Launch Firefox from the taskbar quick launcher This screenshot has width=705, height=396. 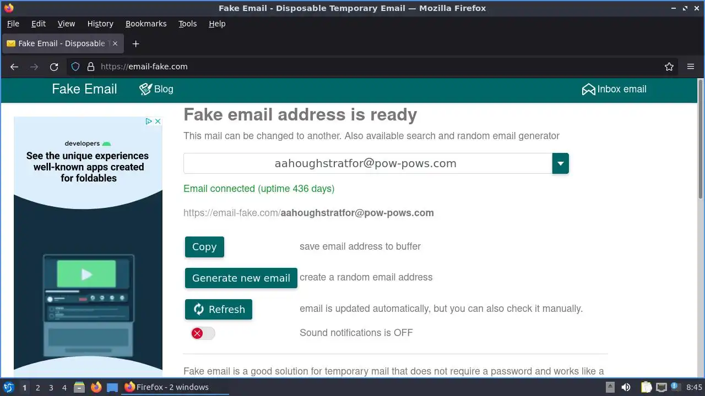(96, 387)
